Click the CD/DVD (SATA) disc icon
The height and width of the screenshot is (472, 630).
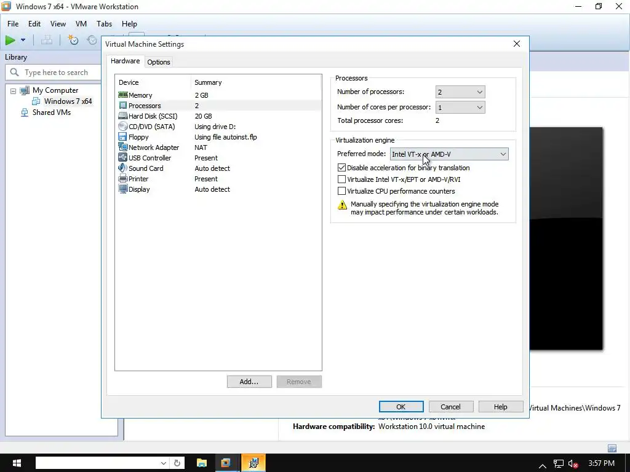pyautogui.click(x=123, y=127)
